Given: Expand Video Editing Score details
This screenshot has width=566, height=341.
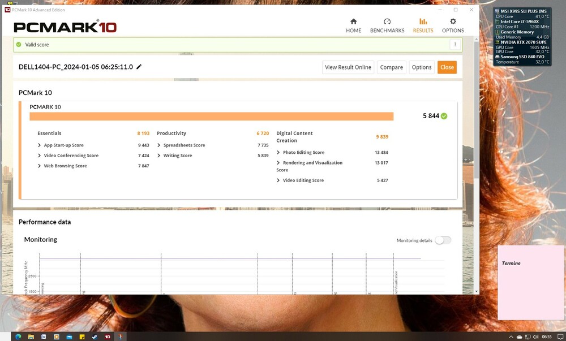Looking at the screenshot, I should (x=278, y=180).
